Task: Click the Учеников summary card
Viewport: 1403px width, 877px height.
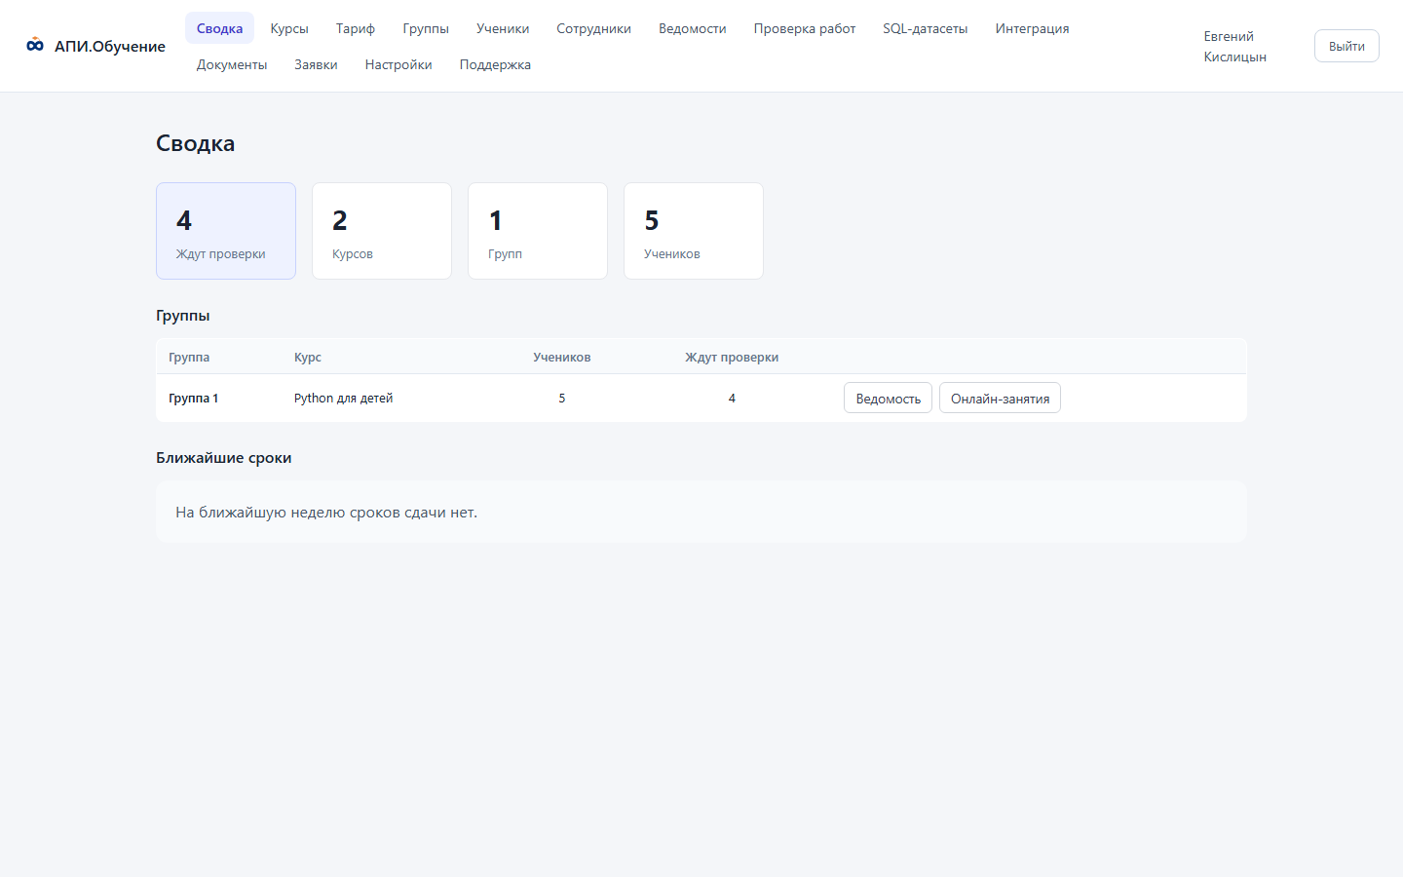Action: pos(694,231)
